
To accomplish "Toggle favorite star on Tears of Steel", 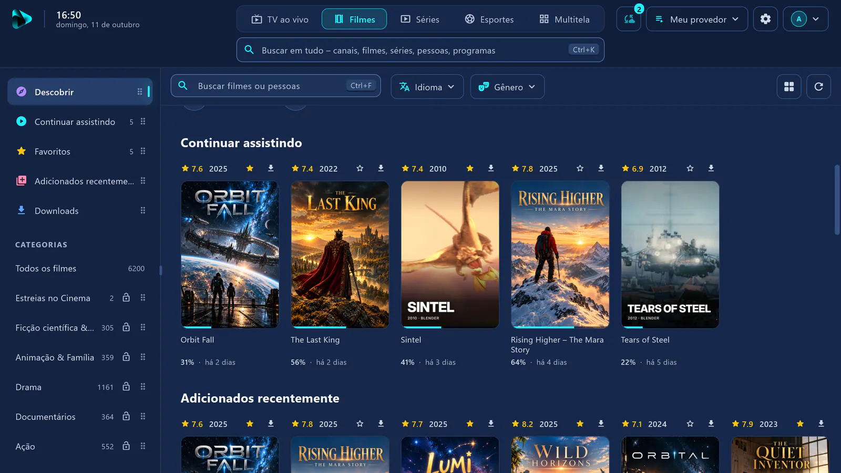I will click(x=690, y=168).
